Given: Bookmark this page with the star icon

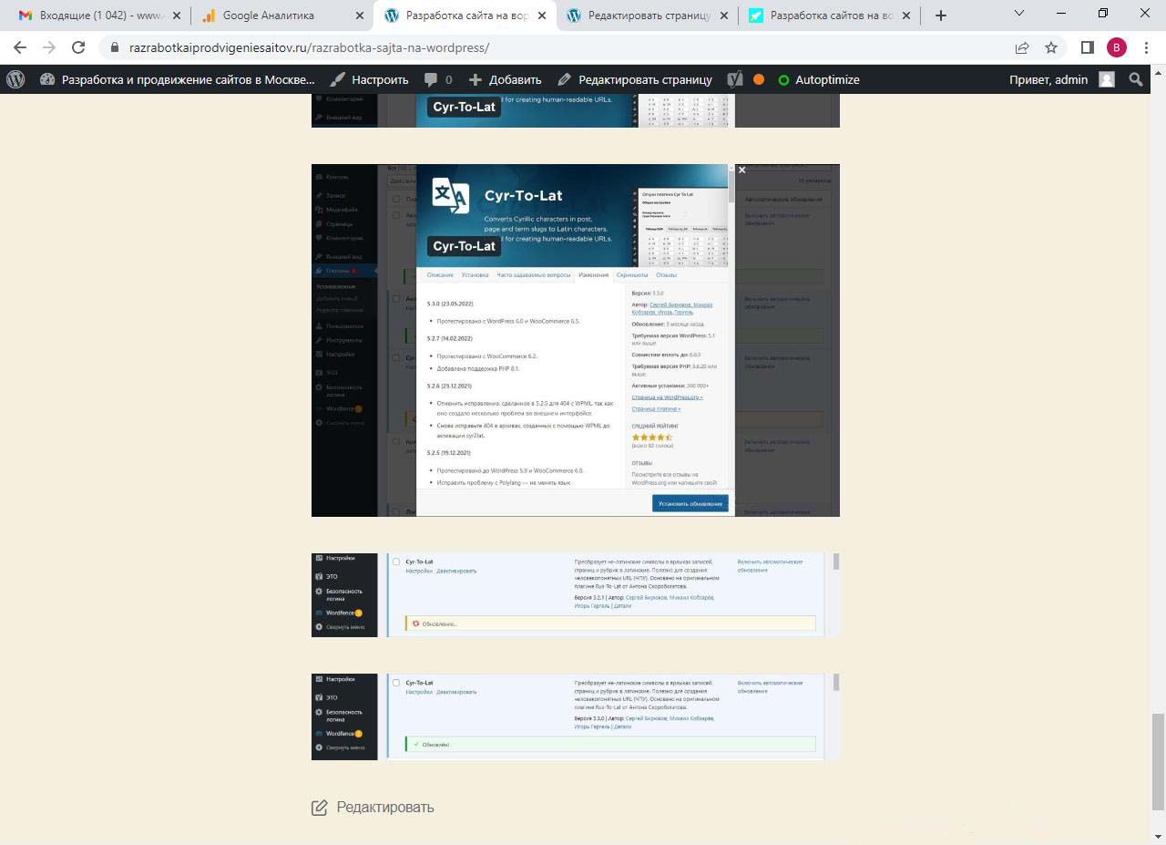Looking at the screenshot, I should pyautogui.click(x=1051, y=47).
